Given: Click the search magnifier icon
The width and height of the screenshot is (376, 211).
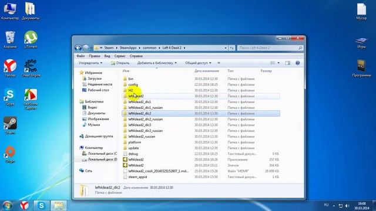Looking at the screenshot, I should [300, 48].
